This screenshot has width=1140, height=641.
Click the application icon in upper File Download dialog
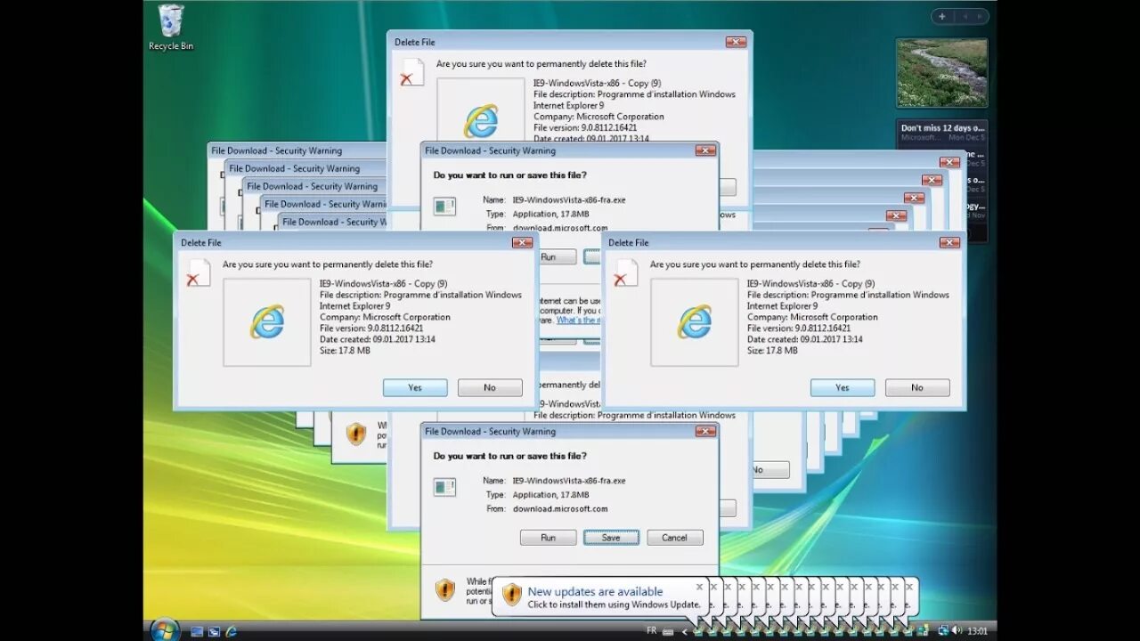[444, 207]
